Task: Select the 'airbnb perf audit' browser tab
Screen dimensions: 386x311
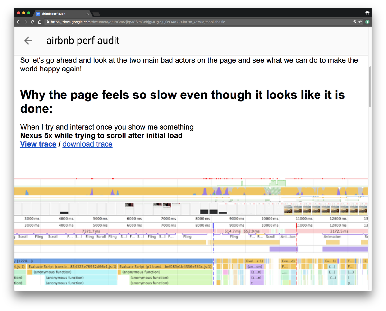Action: [63, 14]
